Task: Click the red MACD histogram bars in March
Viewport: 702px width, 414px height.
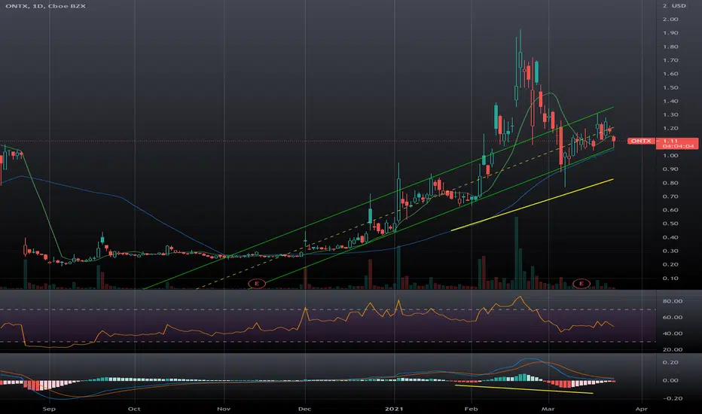Action: 561,385
